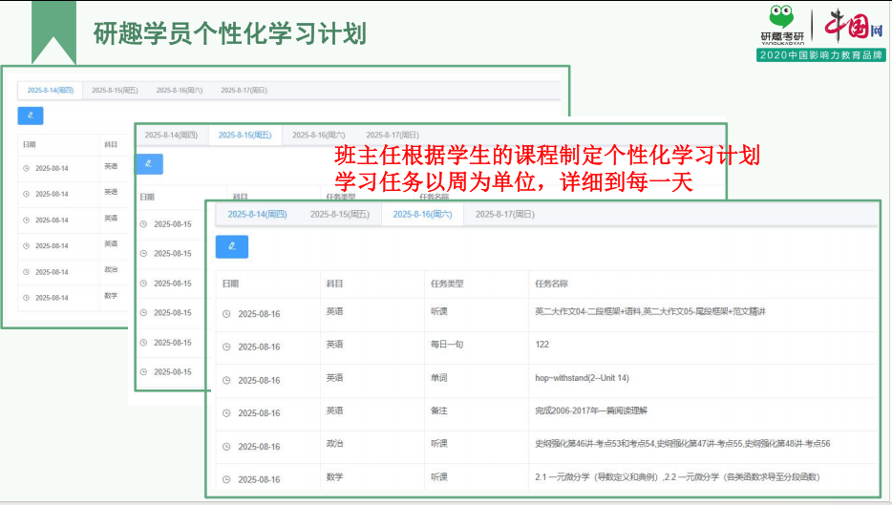The height and width of the screenshot is (505, 892).
Task: Click the 政治 subject cell in the front window
Action: (x=334, y=444)
